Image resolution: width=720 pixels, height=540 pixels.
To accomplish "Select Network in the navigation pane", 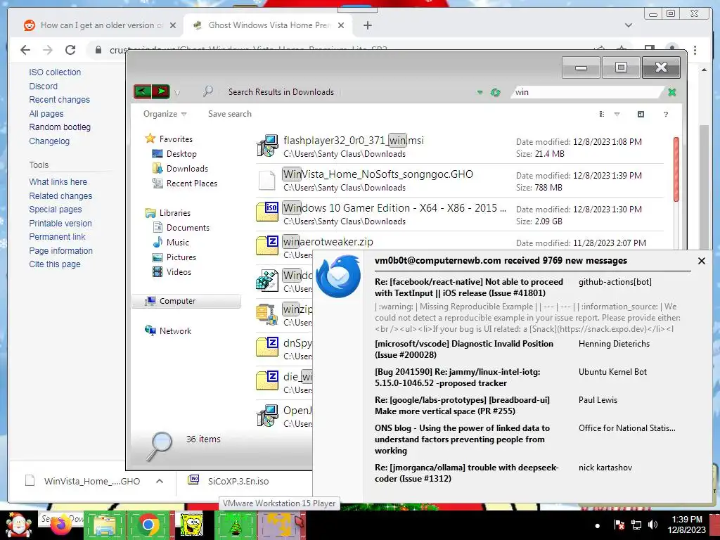I will (175, 330).
